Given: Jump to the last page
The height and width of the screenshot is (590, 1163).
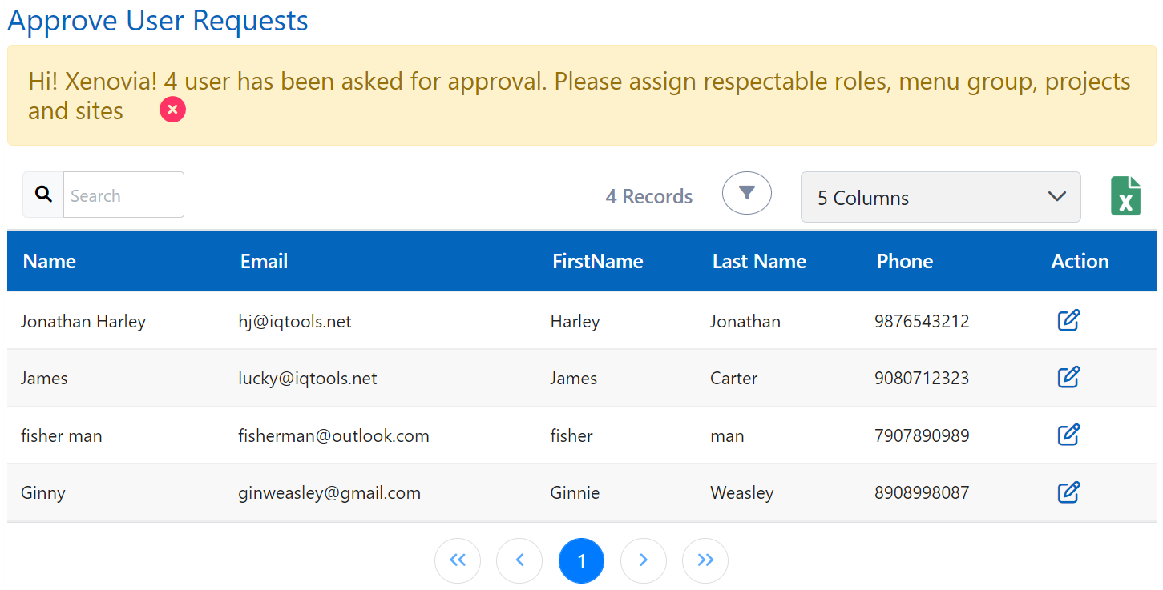Looking at the screenshot, I should [705, 560].
